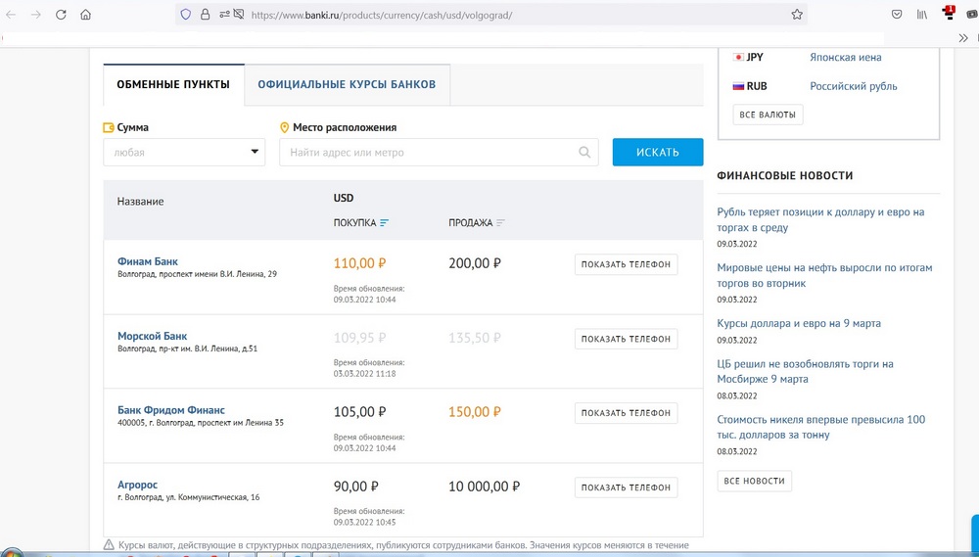Go to the browser home page
The width and height of the screenshot is (979, 557).
point(86,15)
